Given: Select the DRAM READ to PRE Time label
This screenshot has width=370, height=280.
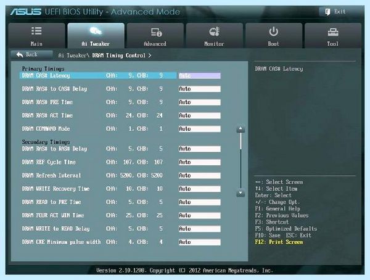Looking at the screenshot, I should (51, 202).
